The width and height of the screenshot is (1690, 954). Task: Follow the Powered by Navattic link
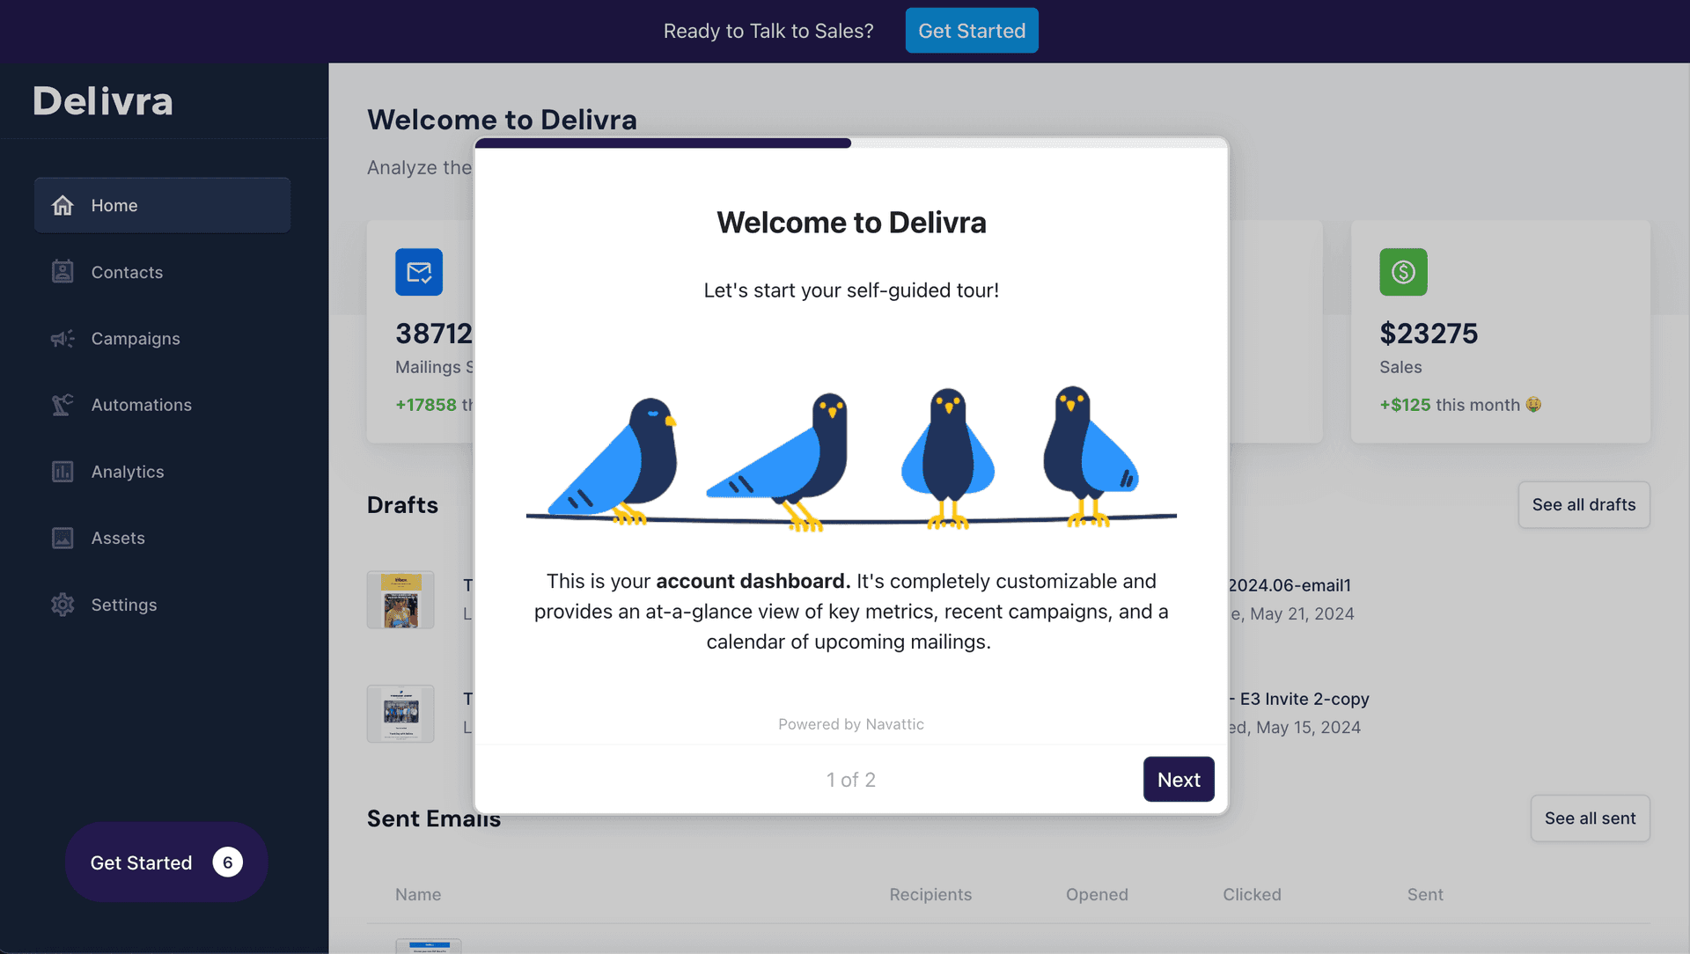coord(851,724)
